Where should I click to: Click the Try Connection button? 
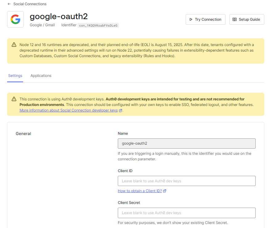point(205,19)
